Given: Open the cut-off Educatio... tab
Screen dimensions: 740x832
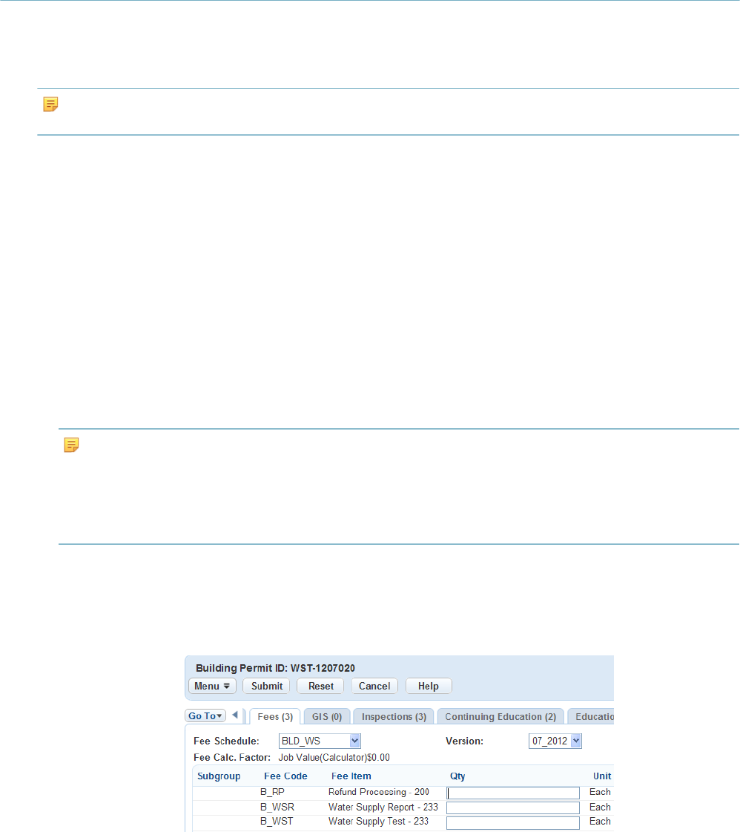Looking at the screenshot, I should (591, 717).
